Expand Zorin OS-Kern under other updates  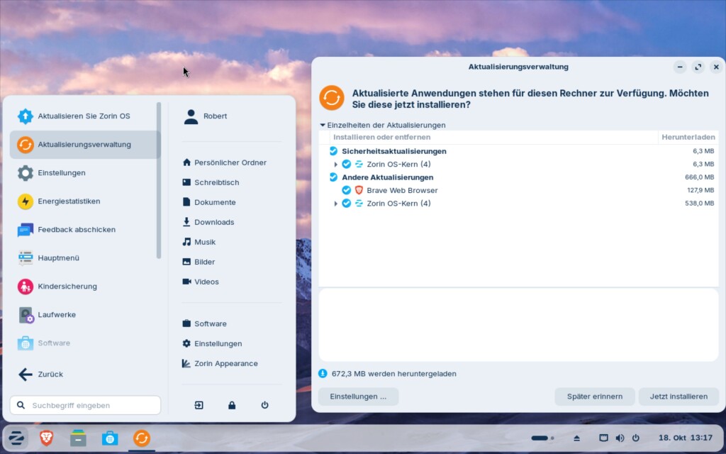pos(336,204)
